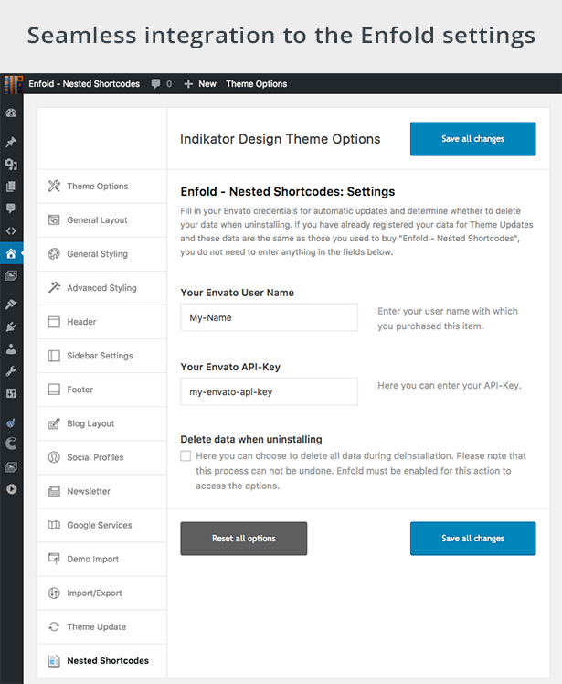The height and width of the screenshot is (684, 562).
Task: Select the highlighted home icon in the admin sidebar
Action: (x=11, y=253)
